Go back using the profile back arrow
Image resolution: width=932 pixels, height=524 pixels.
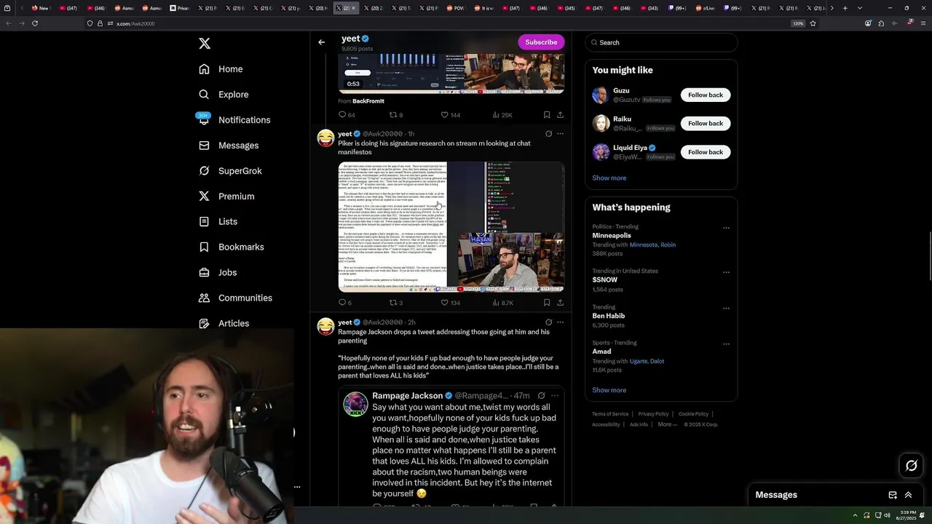pyautogui.click(x=321, y=42)
